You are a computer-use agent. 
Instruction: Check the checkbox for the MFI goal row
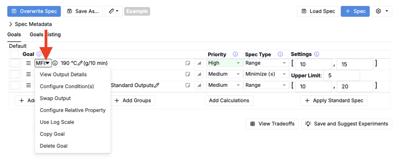pos(15,63)
